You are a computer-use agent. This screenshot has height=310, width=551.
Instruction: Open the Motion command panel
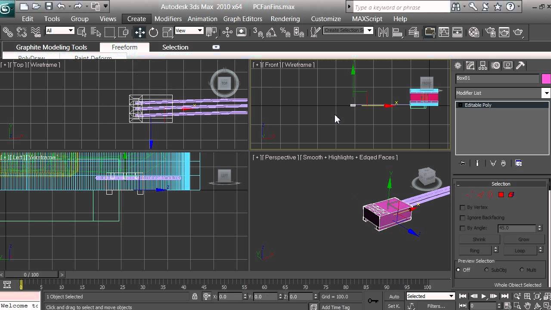[x=496, y=65]
